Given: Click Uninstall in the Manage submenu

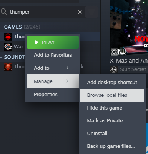Looking at the screenshot, I should [x=112, y=133].
